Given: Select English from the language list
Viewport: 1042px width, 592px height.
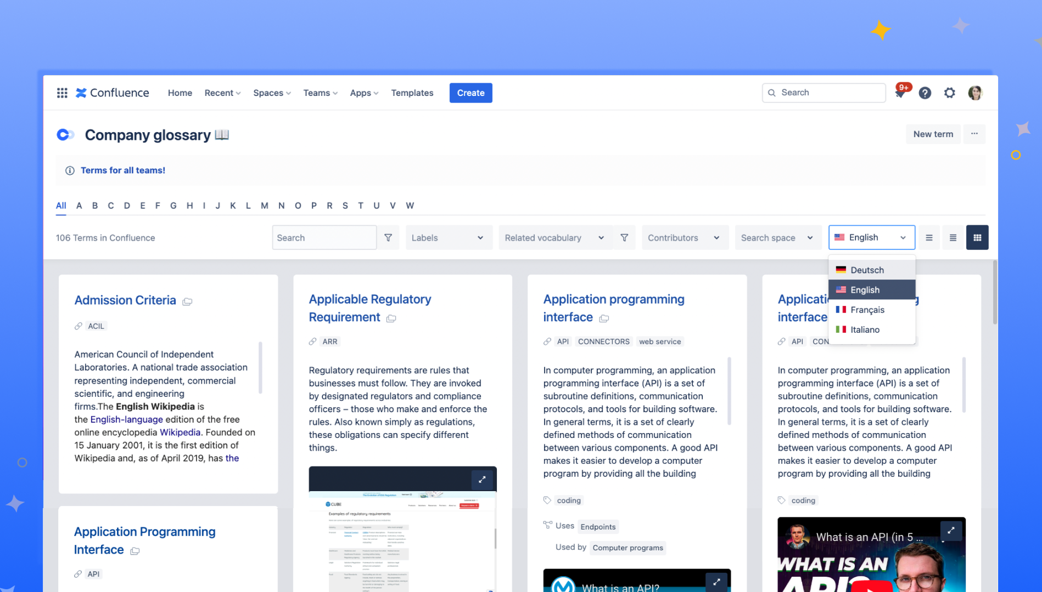Looking at the screenshot, I should (872, 289).
